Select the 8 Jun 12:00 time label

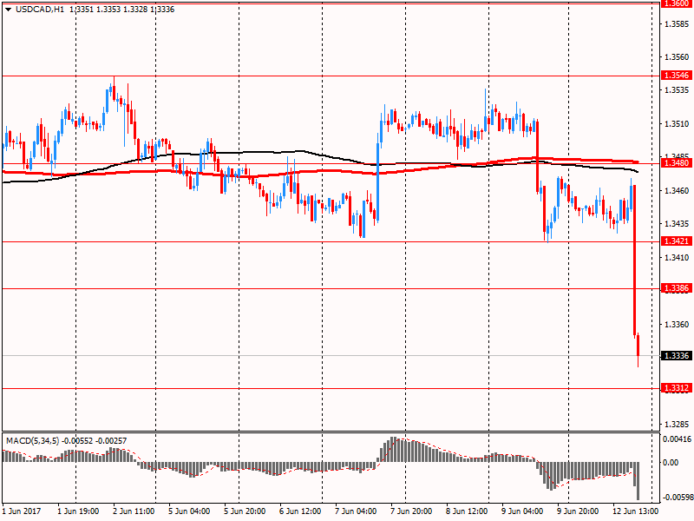tap(467, 511)
